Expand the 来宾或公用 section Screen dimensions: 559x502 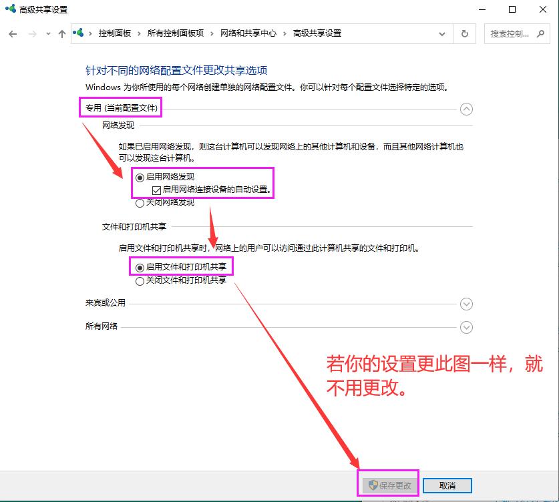(466, 304)
